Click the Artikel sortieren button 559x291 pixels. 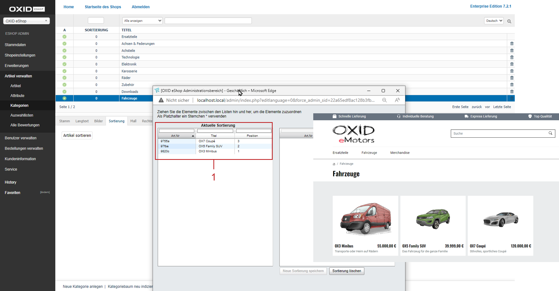pyautogui.click(x=77, y=135)
